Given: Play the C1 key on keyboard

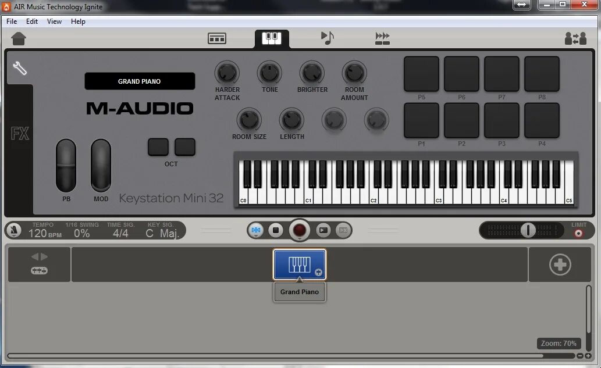Looking at the screenshot, I should coord(308,195).
